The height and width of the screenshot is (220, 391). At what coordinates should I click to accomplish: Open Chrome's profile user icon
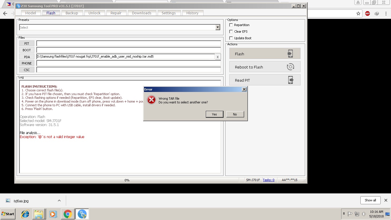(x=358, y=2)
